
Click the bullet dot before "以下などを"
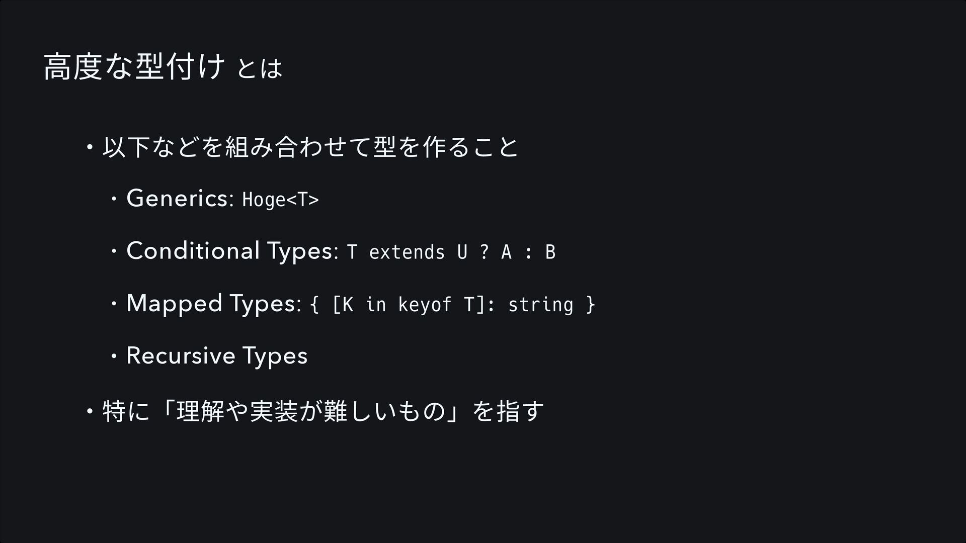tap(89, 148)
